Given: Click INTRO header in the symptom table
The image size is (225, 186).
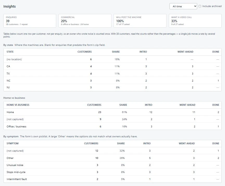Looking at the screenshot, I should click(x=147, y=143).
